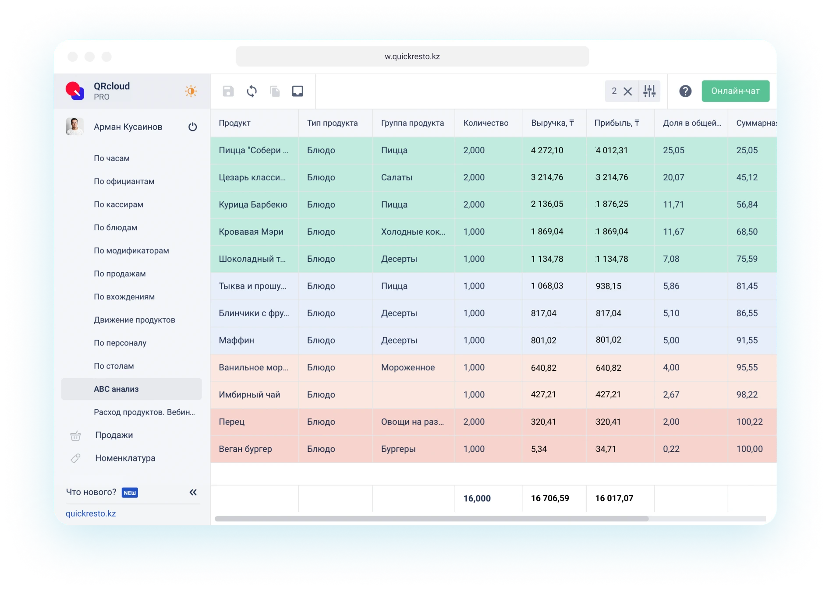Click the inbox tray toolbar icon
Viewport: 829px width, 591px height.
coord(298,91)
